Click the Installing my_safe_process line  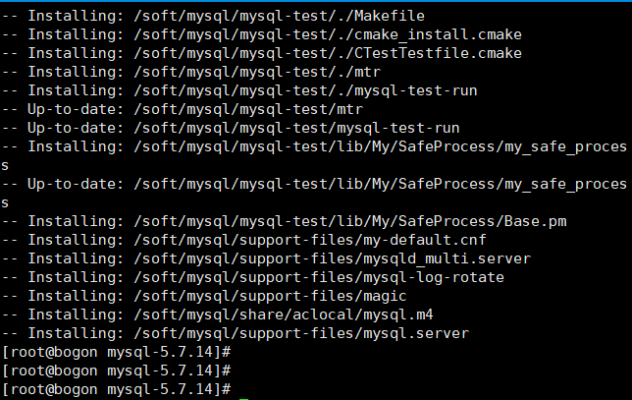[x=314, y=156]
